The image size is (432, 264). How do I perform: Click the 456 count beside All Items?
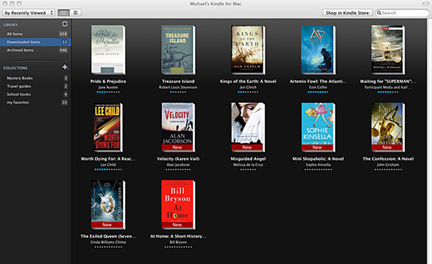[64, 34]
